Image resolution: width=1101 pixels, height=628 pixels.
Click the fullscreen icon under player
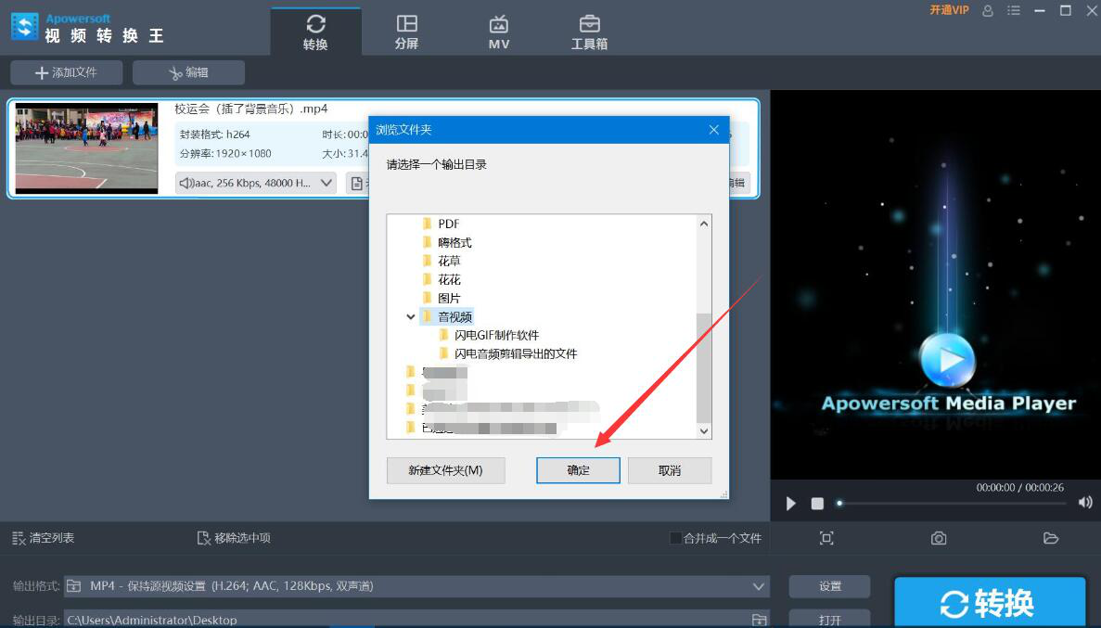click(826, 538)
